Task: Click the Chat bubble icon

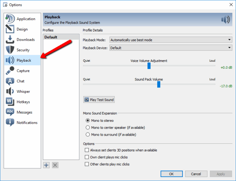Action: [10, 81]
